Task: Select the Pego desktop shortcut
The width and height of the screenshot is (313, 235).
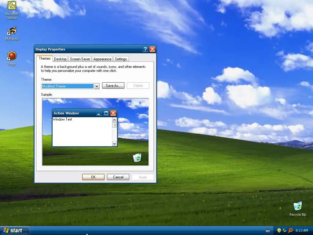Action: tap(12, 58)
